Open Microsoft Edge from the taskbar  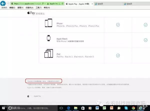coord(68,108)
